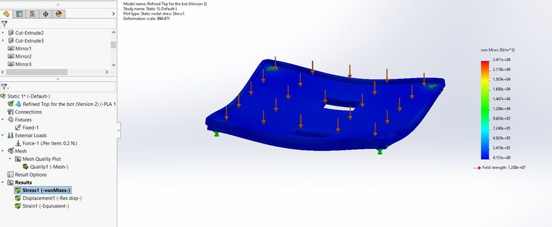Select Refined Top for the bot part
Image resolution: width=552 pixels, height=227 pixels.
[x=70, y=104]
